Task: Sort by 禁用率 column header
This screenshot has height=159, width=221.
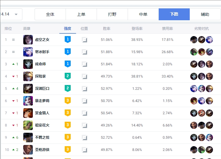Action: click(167, 29)
